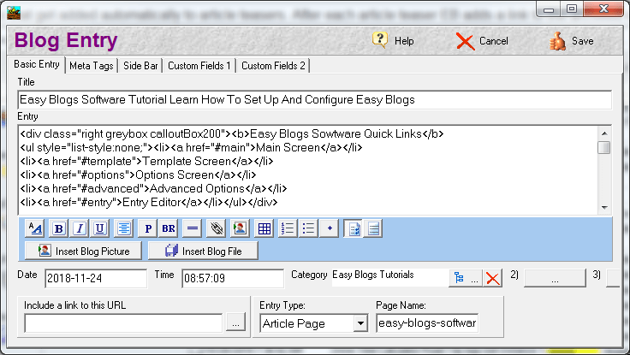Insert an image from the toolbar icon
Image resolution: width=630 pixels, height=355 pixels.
click(x=240, y=229)
